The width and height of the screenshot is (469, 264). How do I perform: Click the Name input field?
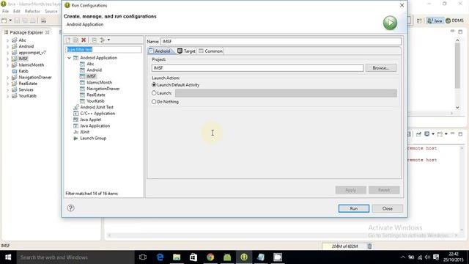(281, 41)
